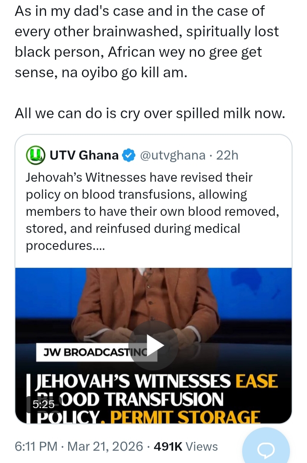Tap the 5:25 video duration badge

43,404
